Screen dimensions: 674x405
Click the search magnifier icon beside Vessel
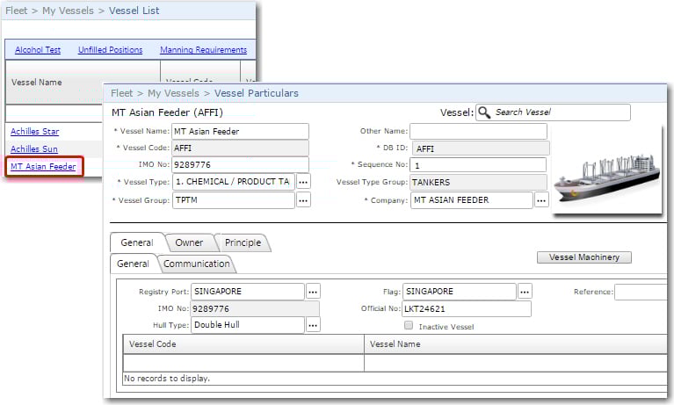click(484, 112)
